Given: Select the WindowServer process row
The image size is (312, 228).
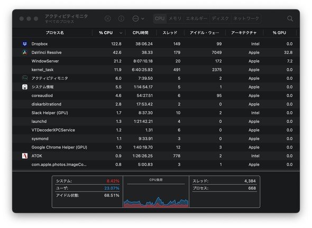Looking at the screenshot, I should pos(156,61).
